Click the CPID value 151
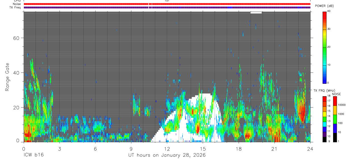Screen dimensions: 349x161 tap(167, 1)
